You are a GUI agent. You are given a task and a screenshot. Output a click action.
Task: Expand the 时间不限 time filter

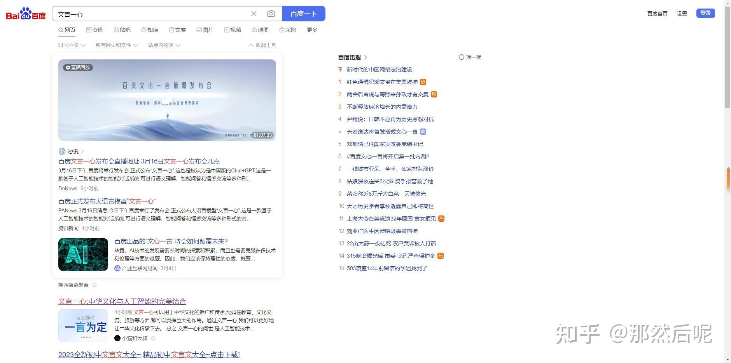[72, 45]
